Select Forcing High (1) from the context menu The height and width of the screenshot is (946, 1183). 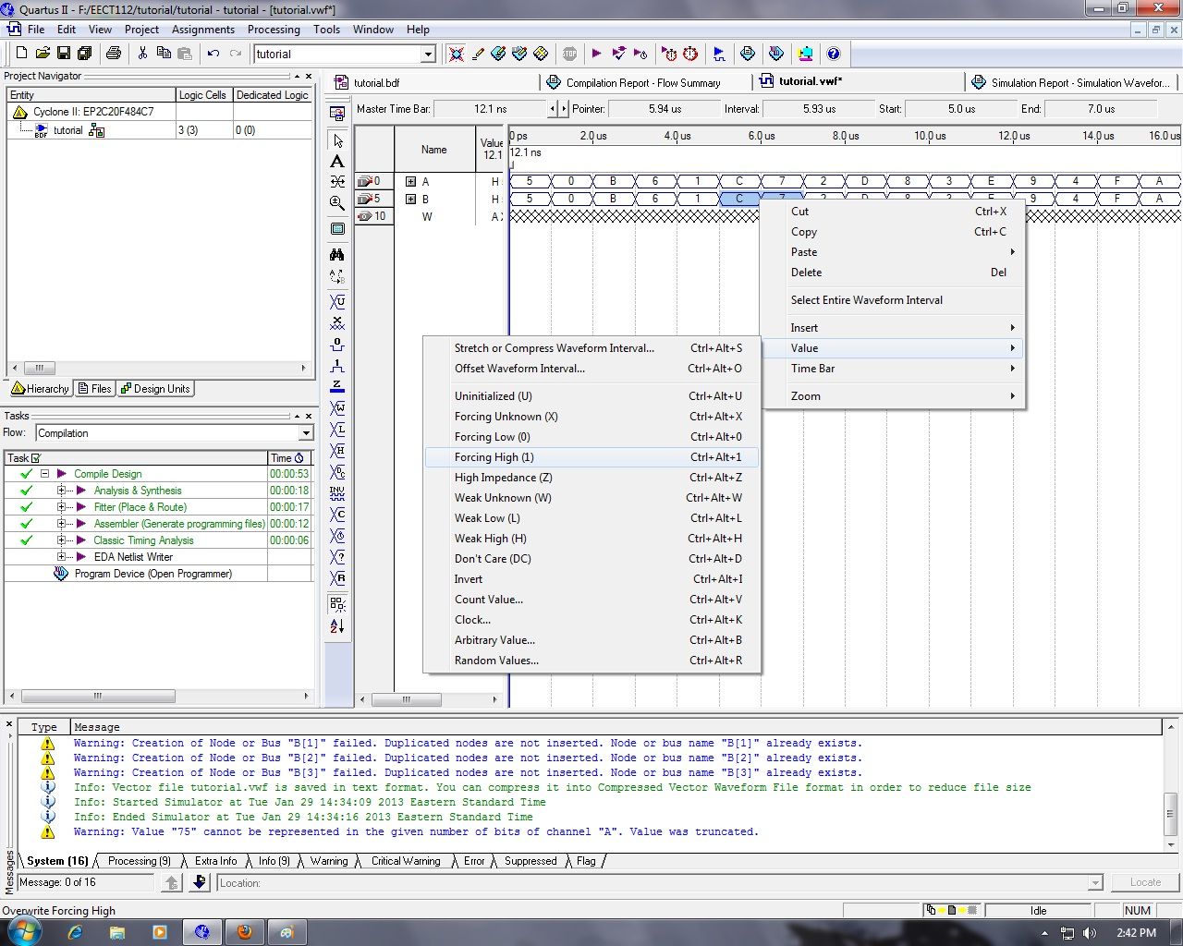494,457
